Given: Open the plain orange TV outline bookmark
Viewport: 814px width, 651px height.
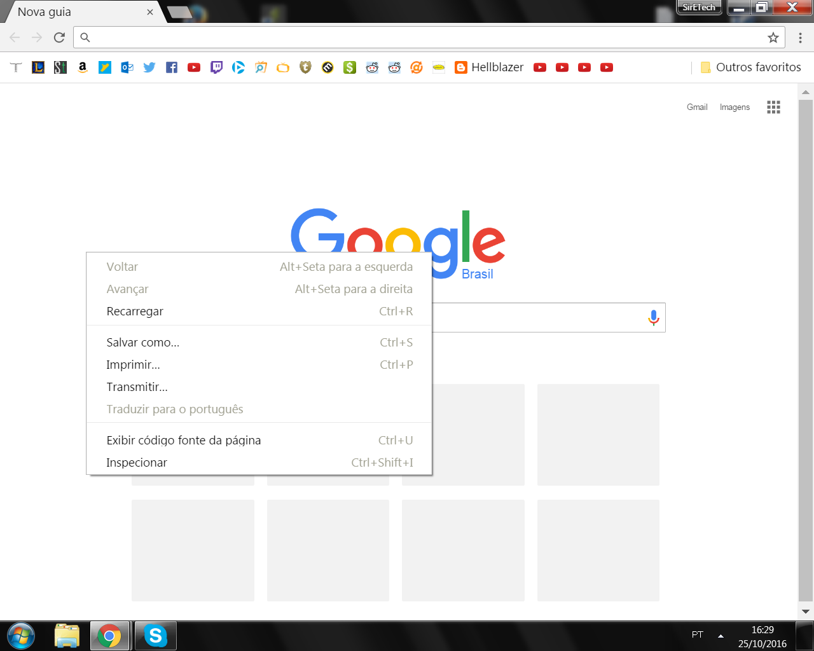Looking at the screenshot, I should tap(283, 67).
